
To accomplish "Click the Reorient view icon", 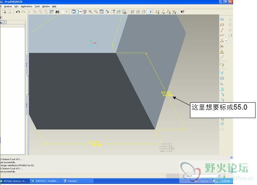I will pyautogui.click(x=107, y=12).
